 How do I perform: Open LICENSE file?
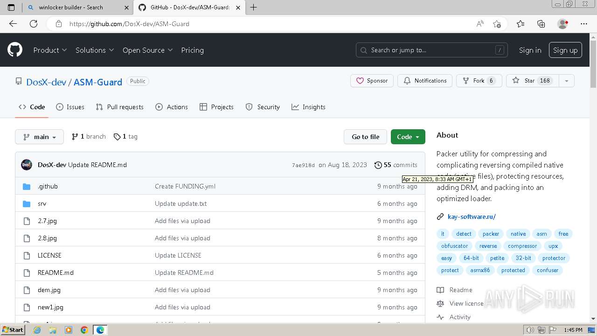[x=49, y=255]
